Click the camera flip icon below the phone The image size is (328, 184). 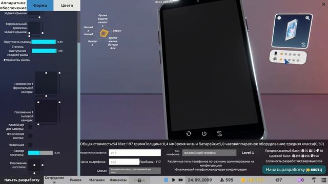pos(219,133)
